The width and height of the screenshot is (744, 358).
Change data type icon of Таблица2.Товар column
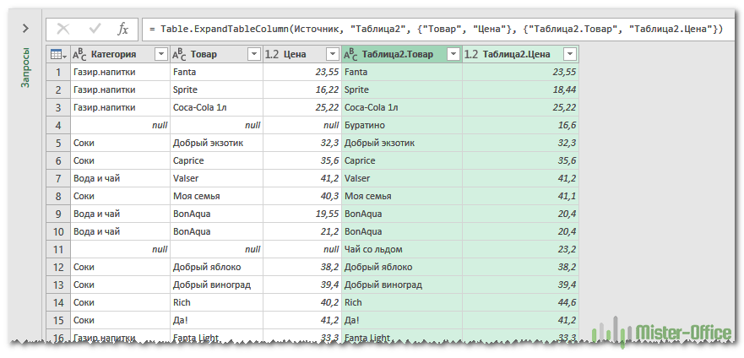point(351,54)
